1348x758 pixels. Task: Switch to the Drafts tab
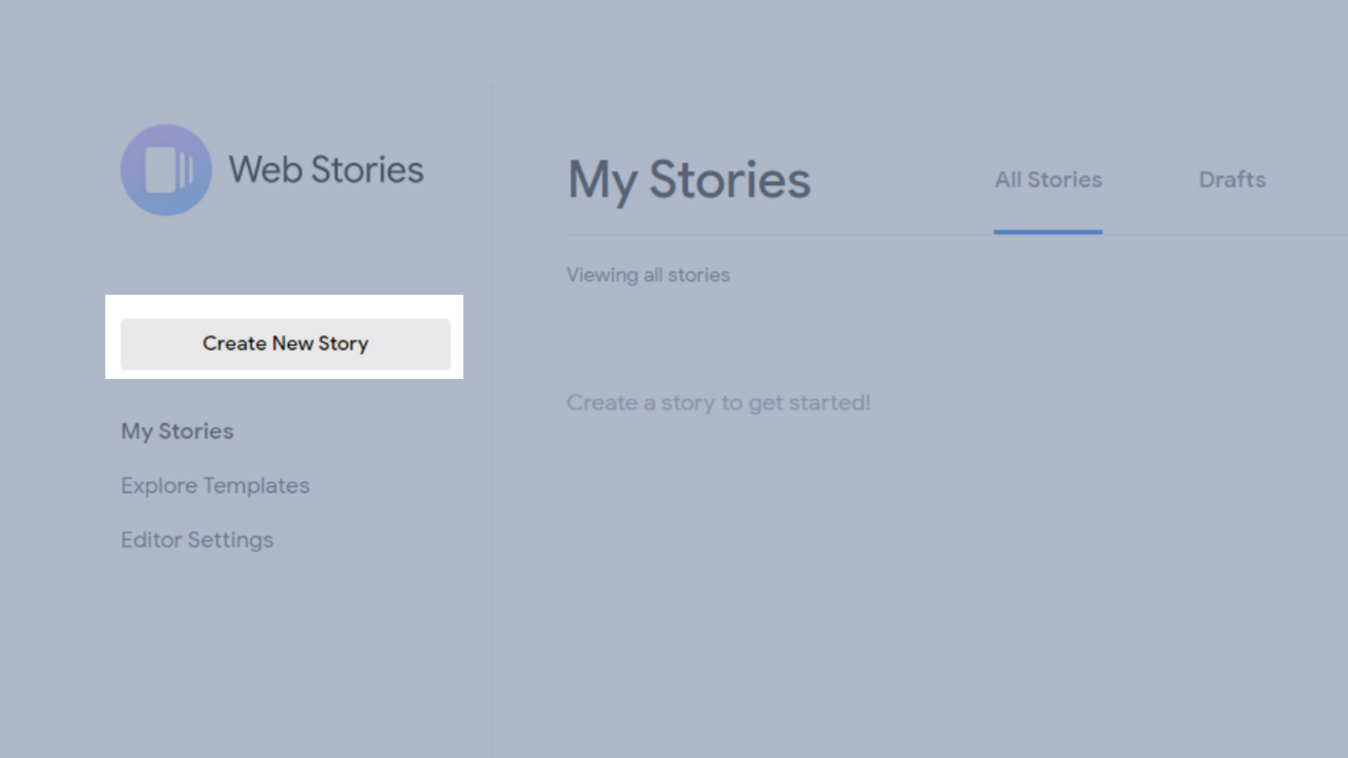(x=1232, y=180)
